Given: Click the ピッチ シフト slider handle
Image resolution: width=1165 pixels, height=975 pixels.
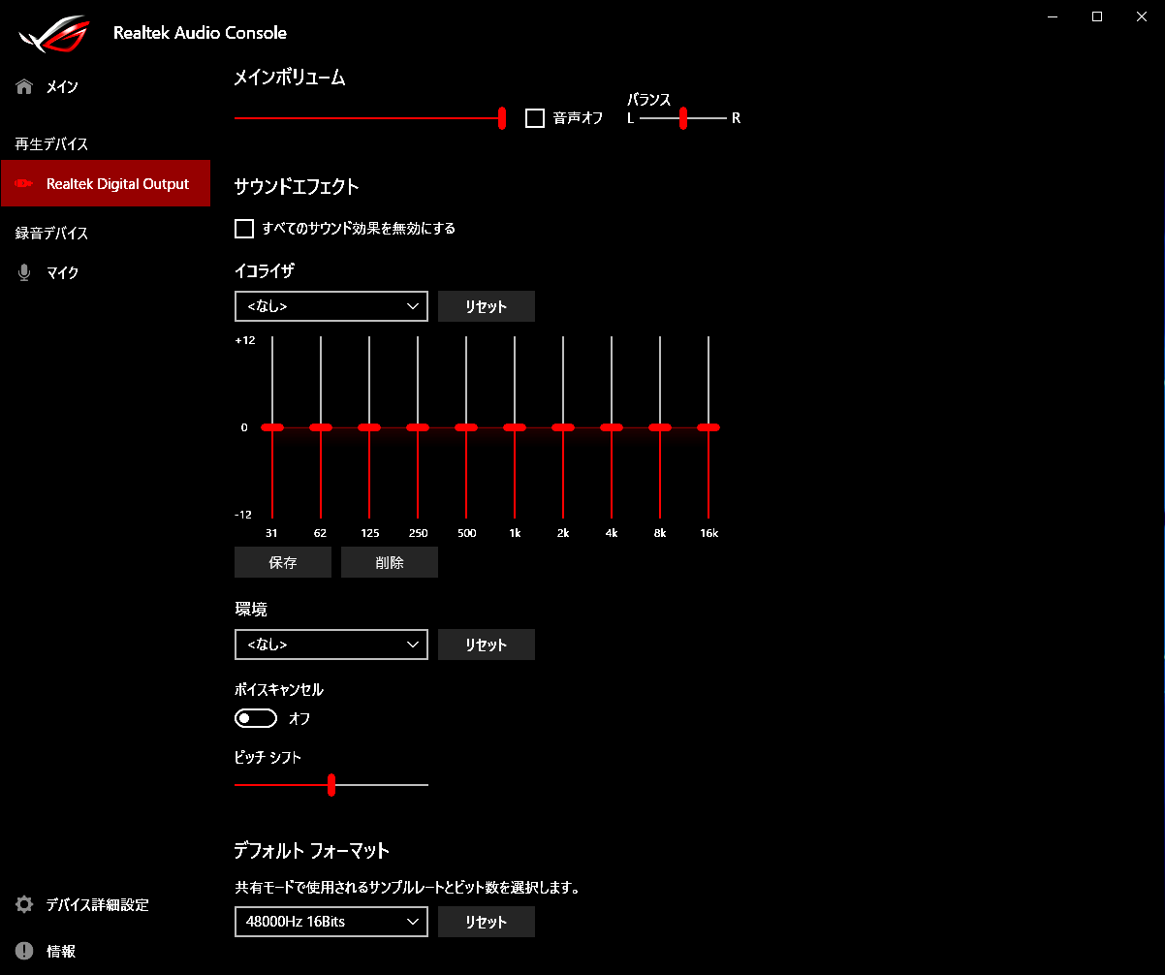Looking at the screenshot, I should tap(331, 785).
